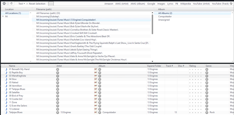Click the rating dots in 06 Vermillion row
Image resolution: width=234 pixels, height=115 pixels.
click(x=196, y=86)
